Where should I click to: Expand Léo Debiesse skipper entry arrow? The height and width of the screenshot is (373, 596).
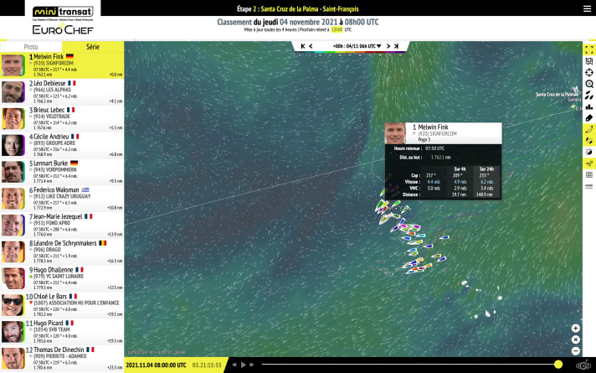click(31, 90)
